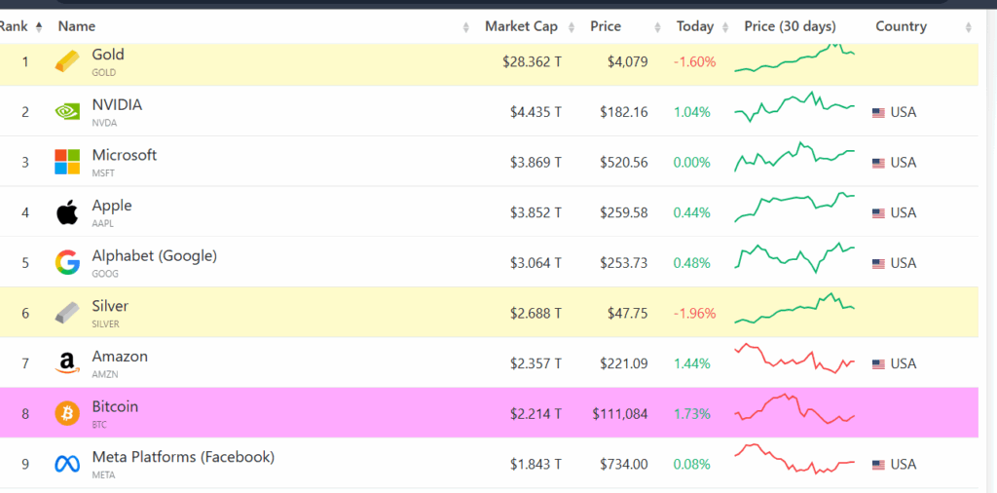Sort by Today percentage change

pyautogui.click(x=695, y=26)
